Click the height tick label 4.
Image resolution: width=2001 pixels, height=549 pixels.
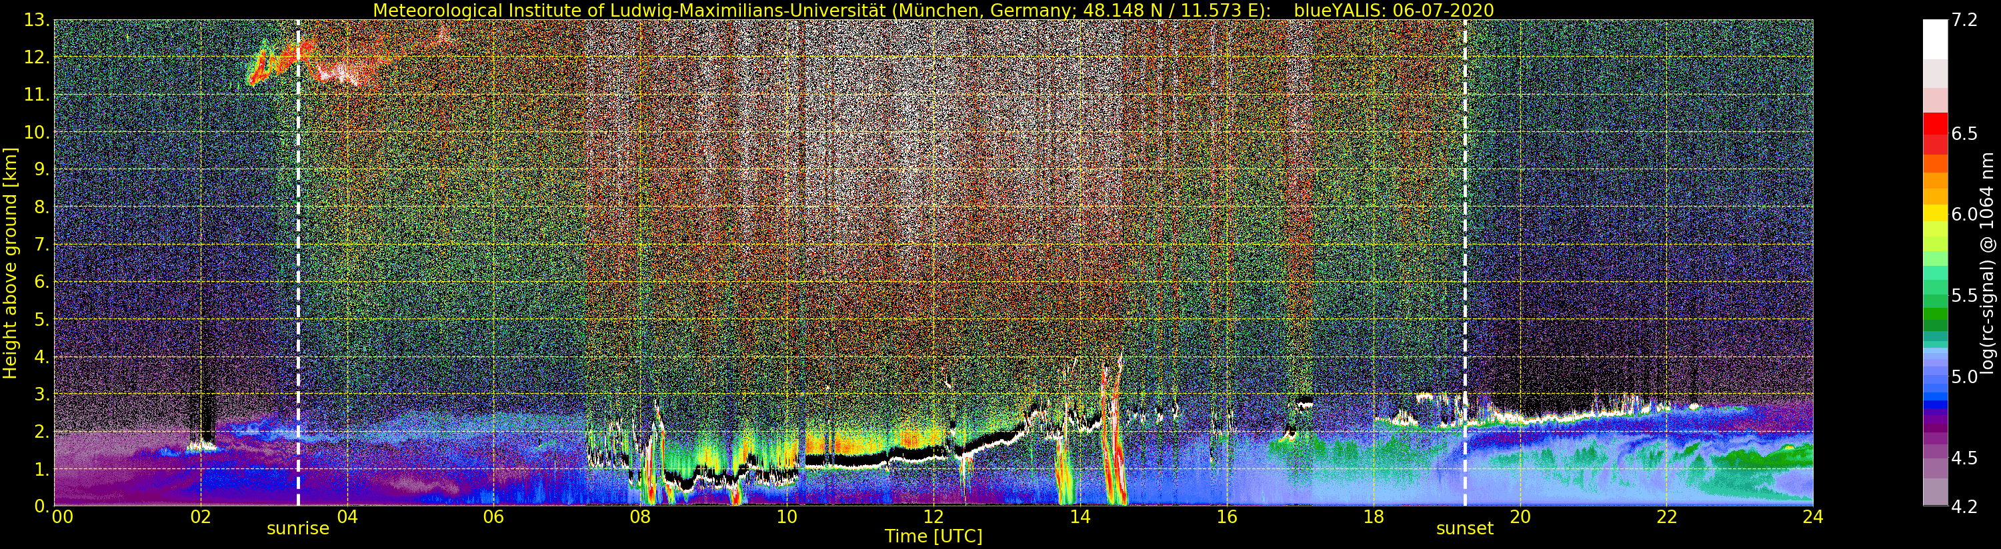click(x=42, y=356)
